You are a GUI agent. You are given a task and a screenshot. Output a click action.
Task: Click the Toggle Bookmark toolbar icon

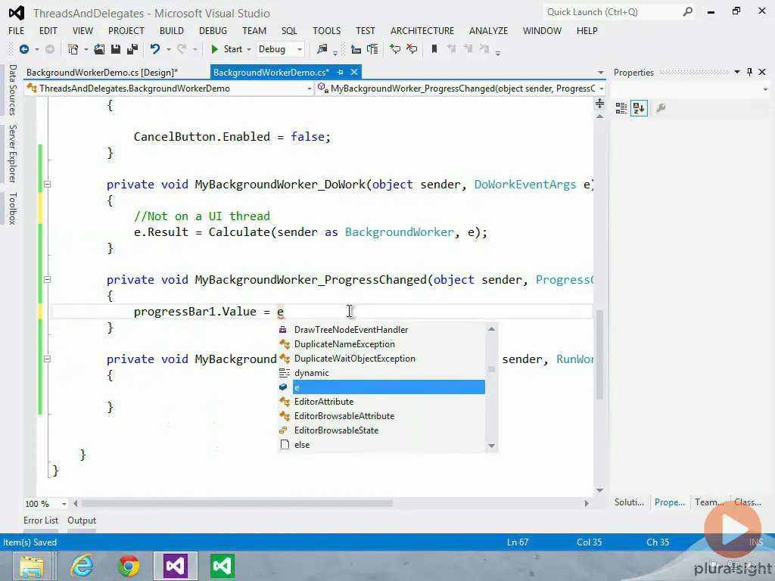pos(434,49)
